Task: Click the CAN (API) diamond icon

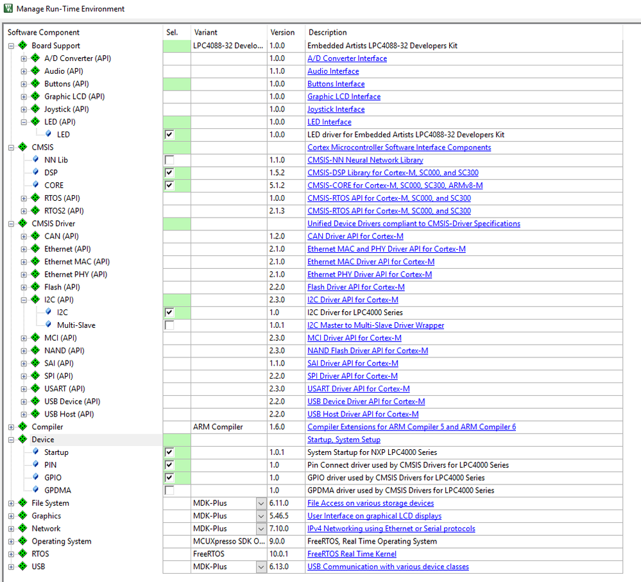Action: coord(35,236)
